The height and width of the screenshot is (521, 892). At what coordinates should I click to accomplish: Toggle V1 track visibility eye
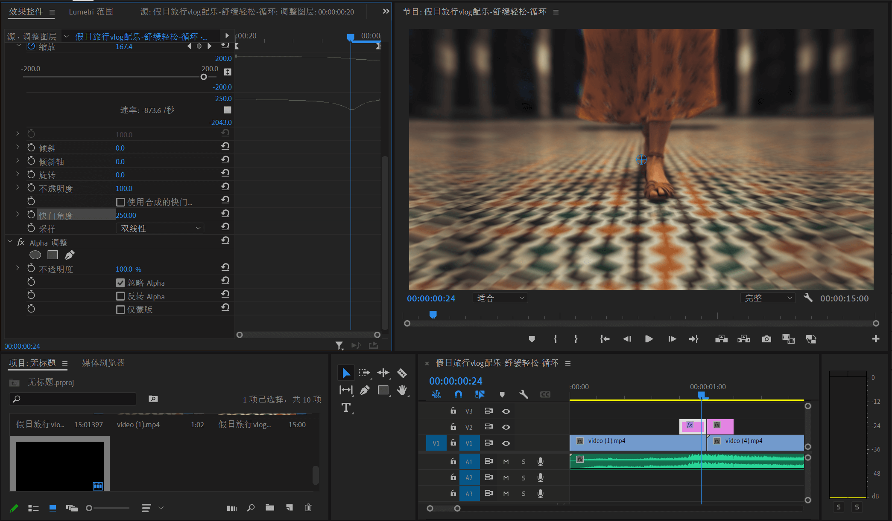[506, 443]
